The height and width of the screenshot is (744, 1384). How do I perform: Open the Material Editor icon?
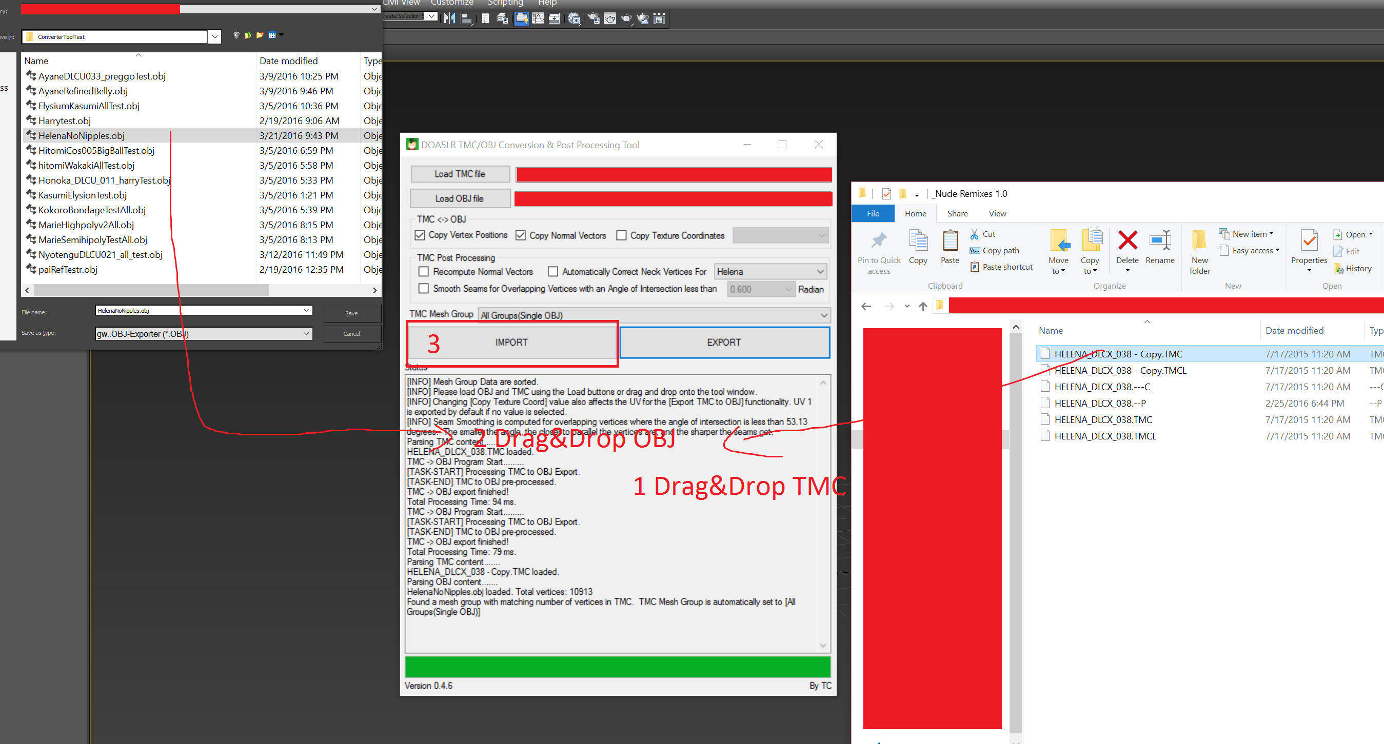pos(574,19)
